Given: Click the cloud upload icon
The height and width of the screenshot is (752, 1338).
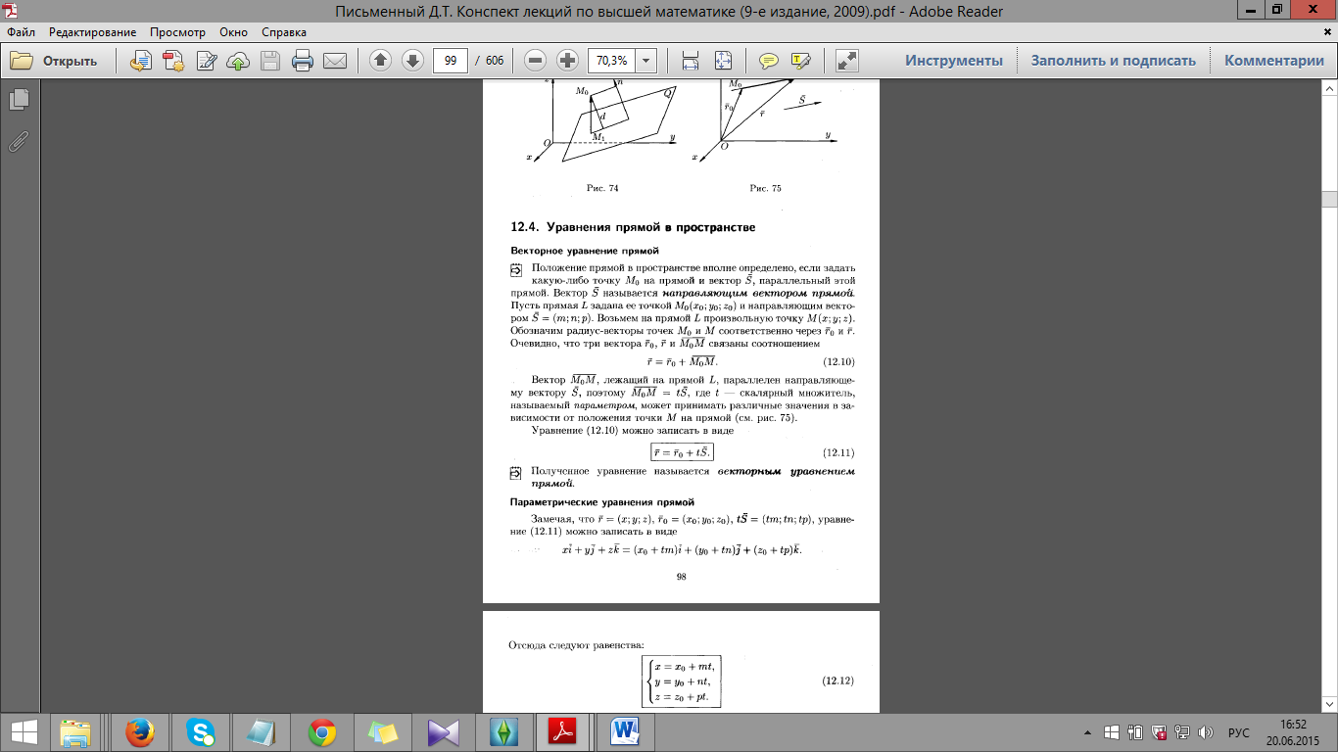Looking at the screenshot, I should [238, 61].
